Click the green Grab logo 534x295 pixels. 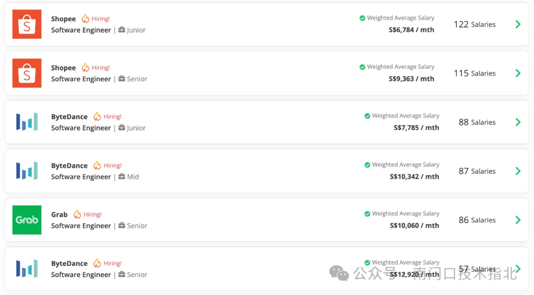coord(27,220)
